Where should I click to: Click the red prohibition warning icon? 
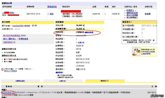coord(2,69)
